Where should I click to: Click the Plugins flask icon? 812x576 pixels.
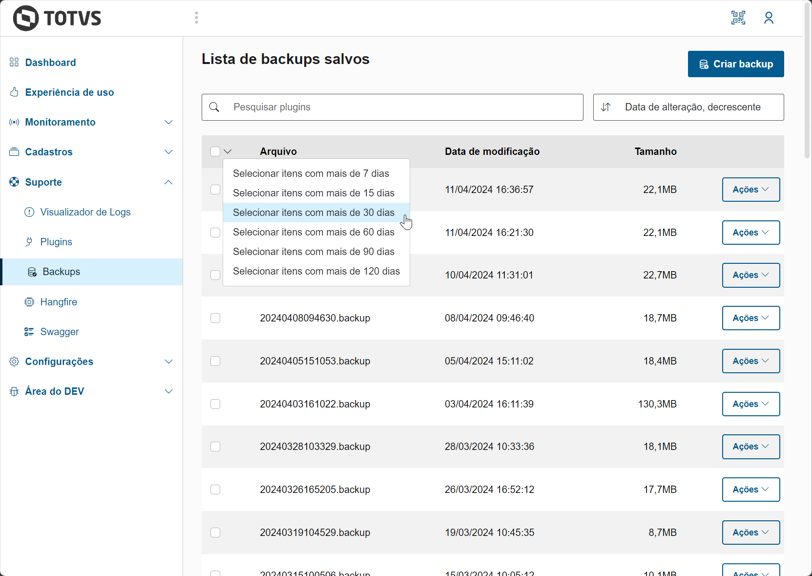(30, 241)
